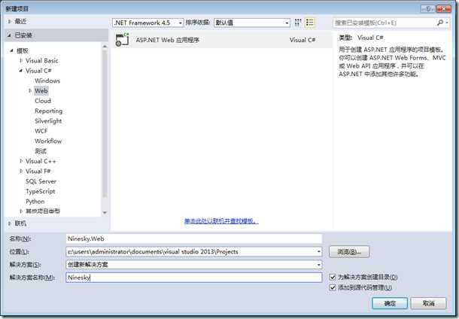This screenshot has height=319, width=459.
Task: Click the 确定 (OK) button
Action: (x=390, y=303)
